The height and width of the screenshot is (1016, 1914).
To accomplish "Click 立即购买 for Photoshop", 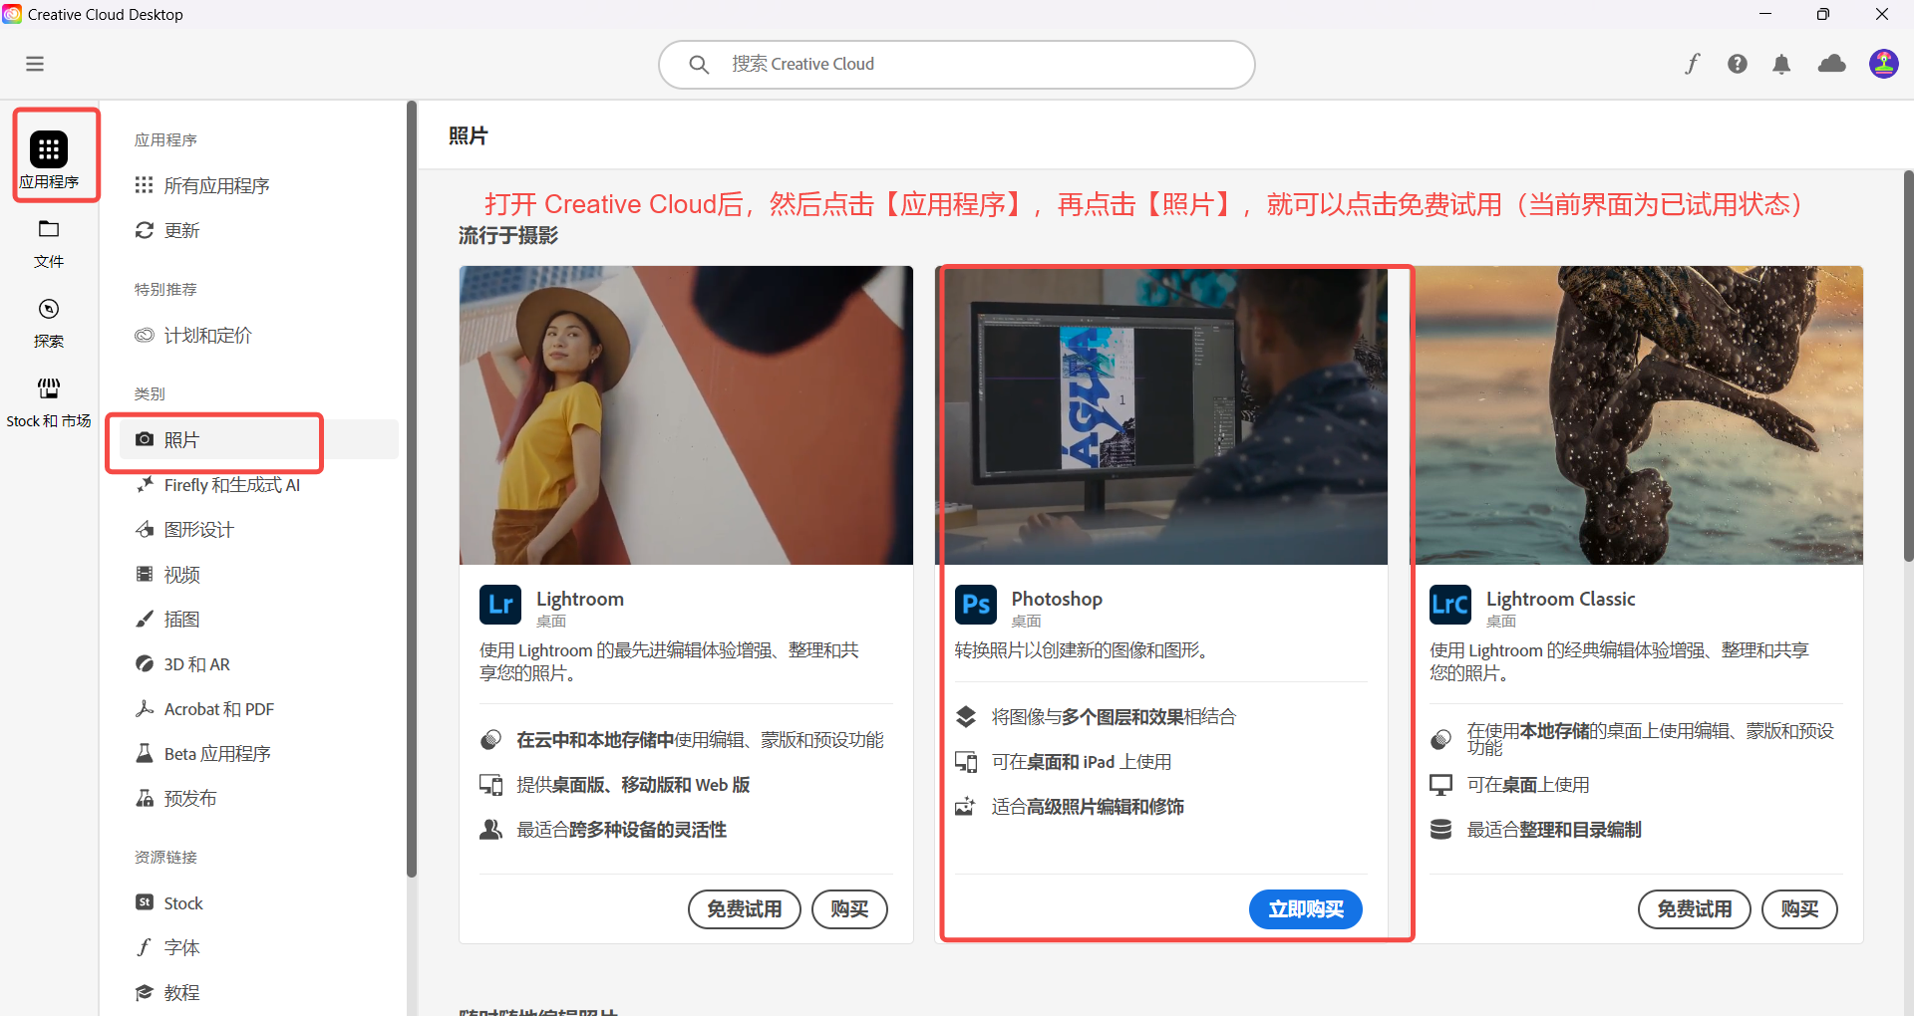I will tap(1306, 909).
